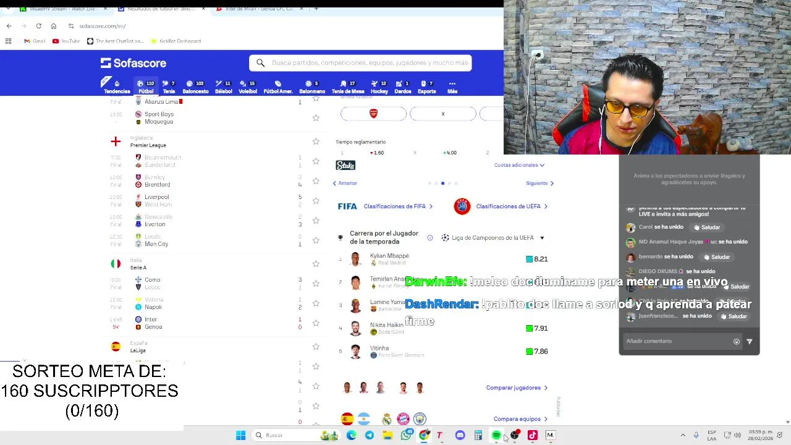Open the Serie A competition link
This screenshot has width=791, height=445.
click(x=138, y=268)
